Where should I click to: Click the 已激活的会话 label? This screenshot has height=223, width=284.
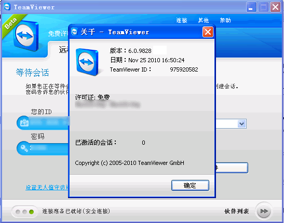click(96, 143)
